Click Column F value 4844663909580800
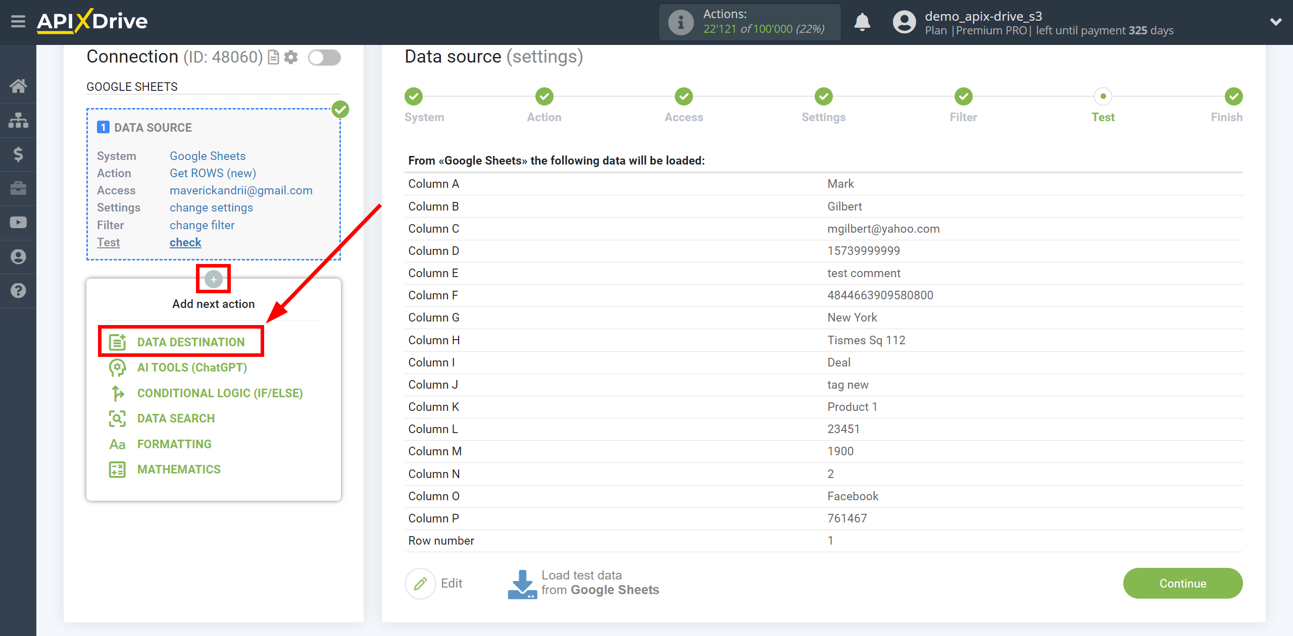Image resolution: width=1293 pixels, height=636 pixels. click(x=880, y=295)
